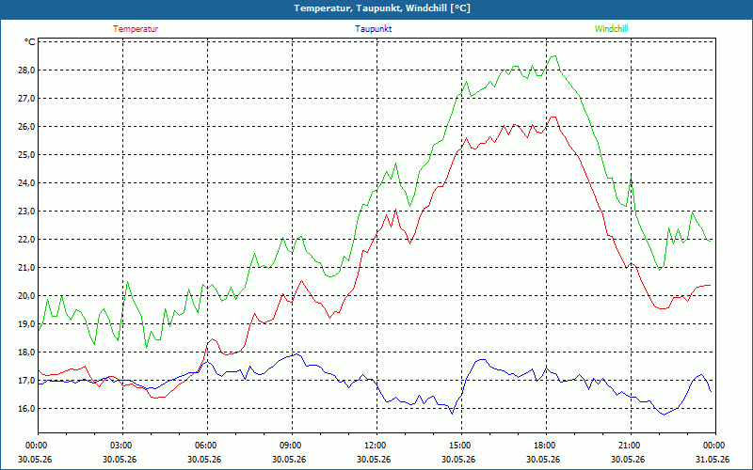The height and width of the screenshot is (470, 753).
Task: Click the 28,0 y-axis value
Action: point(27,70)
